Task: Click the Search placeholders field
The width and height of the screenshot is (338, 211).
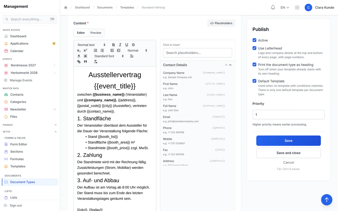Action: 197,53
